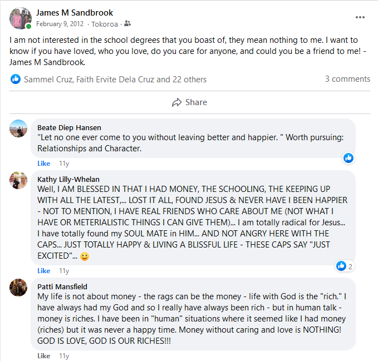
Task: Open Kathy Lilly-Whelan's avatar
Action: 18,180
